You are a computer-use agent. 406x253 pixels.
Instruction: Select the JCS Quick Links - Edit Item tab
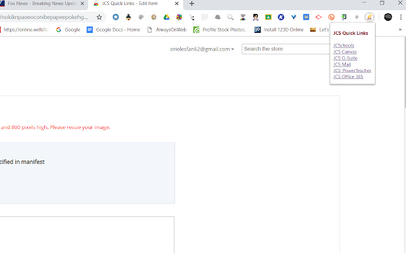point(129,4)
